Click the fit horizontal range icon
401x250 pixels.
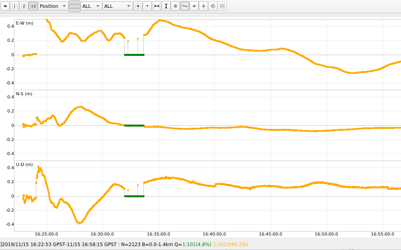point(157,6)
